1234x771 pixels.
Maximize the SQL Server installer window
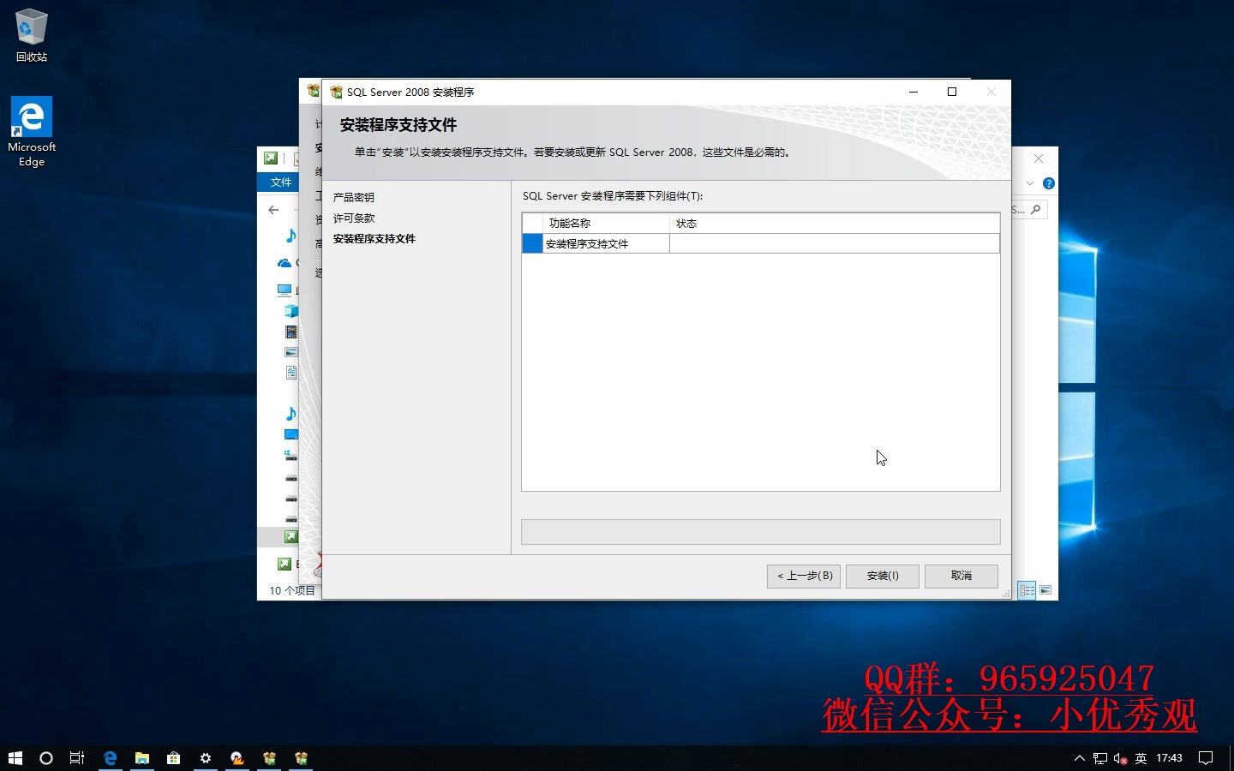pos(952,92)
